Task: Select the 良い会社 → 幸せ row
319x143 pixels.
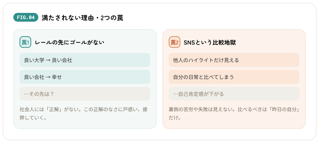Action: pyautogui.click(x=85, y=77)
